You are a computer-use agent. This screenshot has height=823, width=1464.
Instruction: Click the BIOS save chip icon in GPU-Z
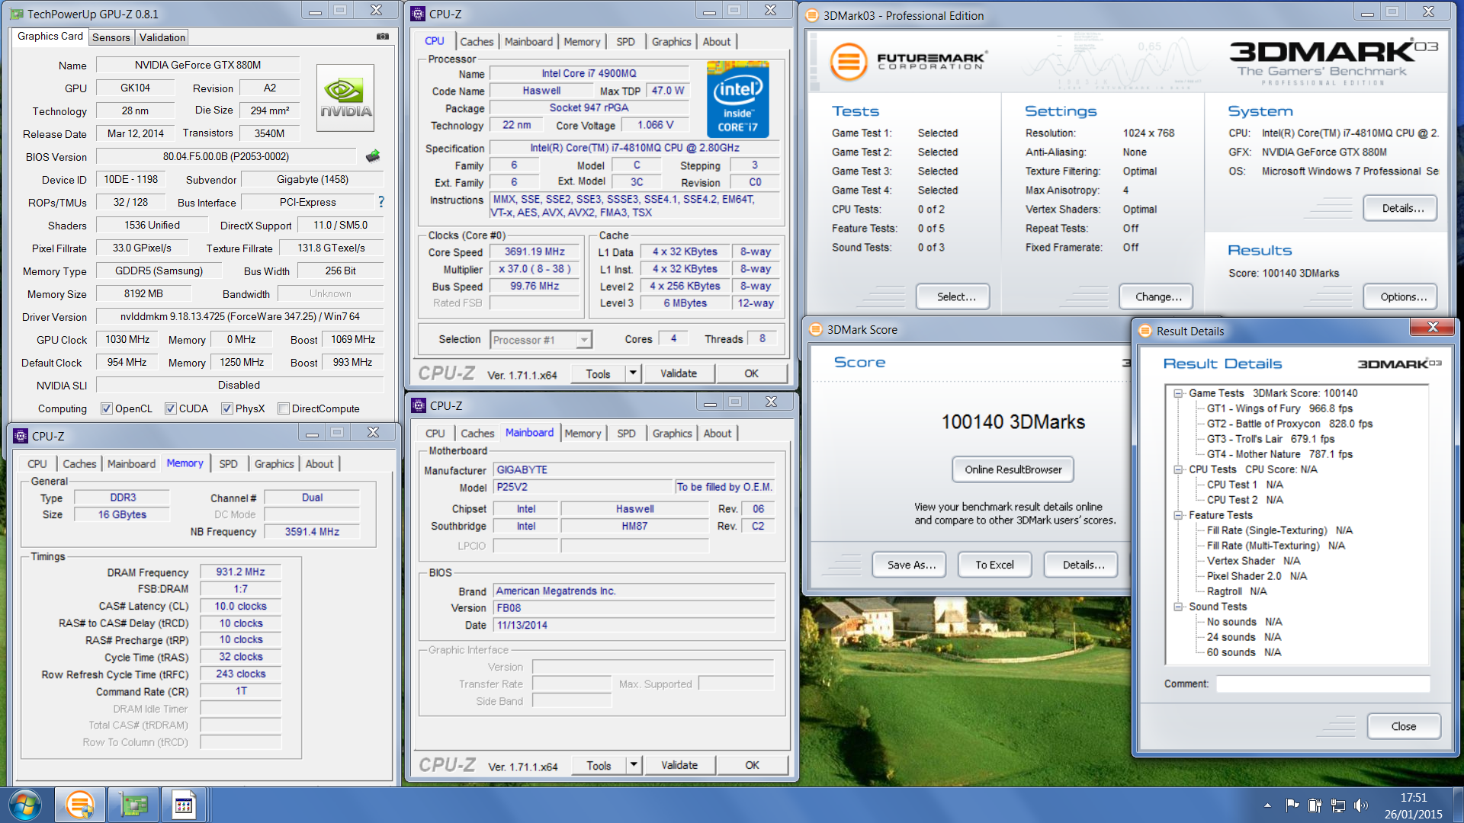373,156
